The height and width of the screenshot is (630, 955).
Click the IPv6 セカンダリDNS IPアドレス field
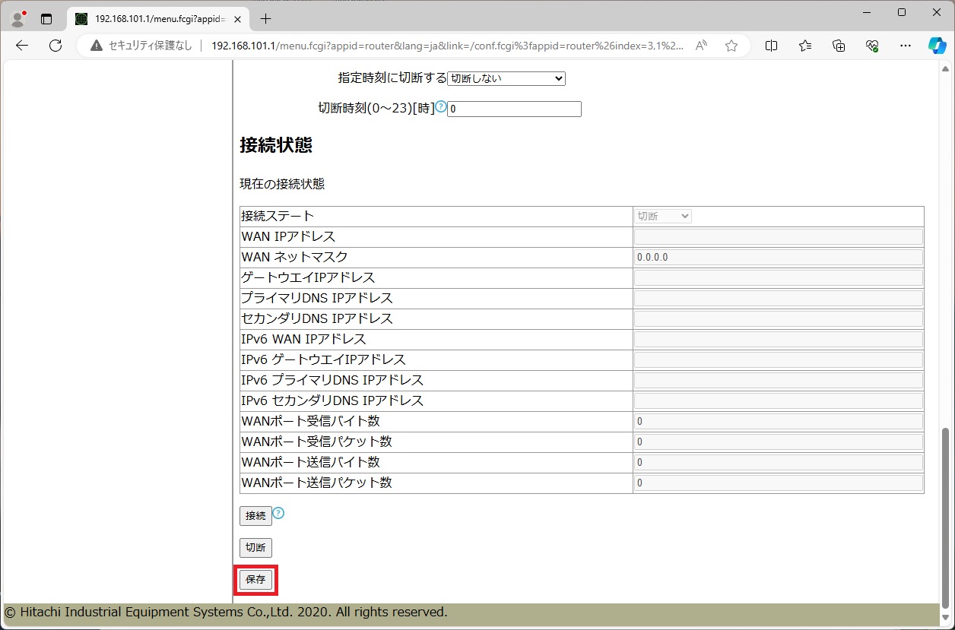point(779,401)
